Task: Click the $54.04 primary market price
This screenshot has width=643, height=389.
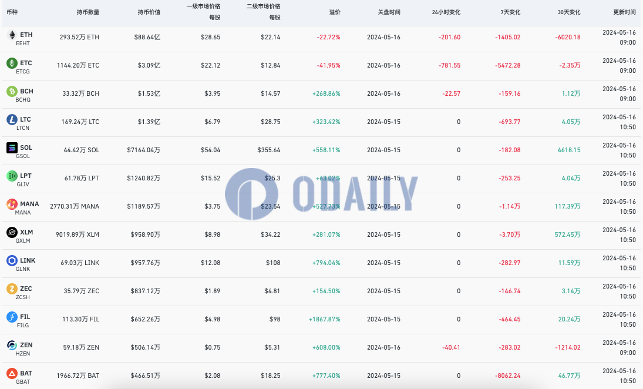Action: click(210, 150)
